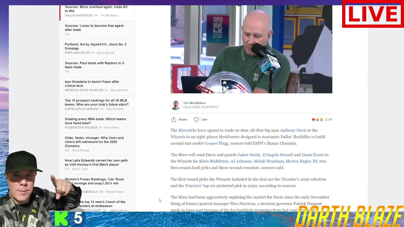
Task: Open the Warriors' team link
Action: (193, 186)
